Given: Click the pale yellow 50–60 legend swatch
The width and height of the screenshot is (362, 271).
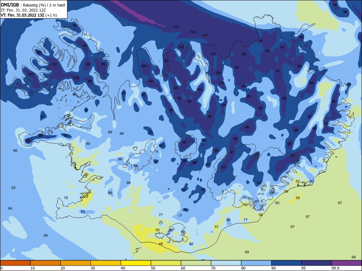Looking at the screenshot, I should pyautogui.click(x=166, y=263).
